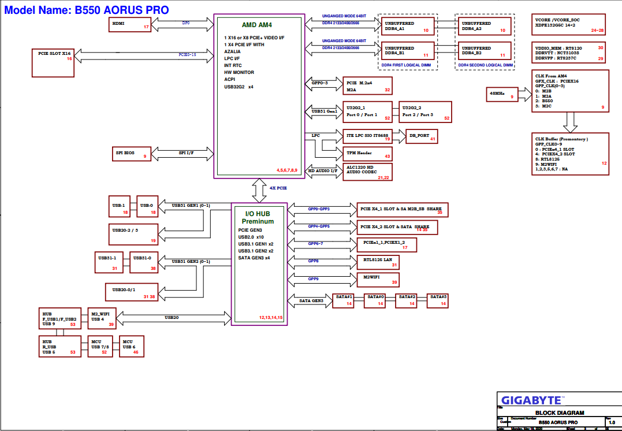Click the MCU USB 7/8 block
The width and height of the screenshot is (622, 431).
coord(100,347)
